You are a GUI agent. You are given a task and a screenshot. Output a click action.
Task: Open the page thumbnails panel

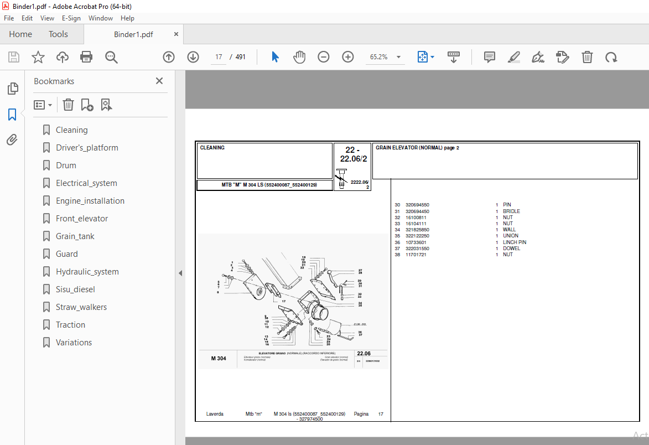[x=13, y=88]
